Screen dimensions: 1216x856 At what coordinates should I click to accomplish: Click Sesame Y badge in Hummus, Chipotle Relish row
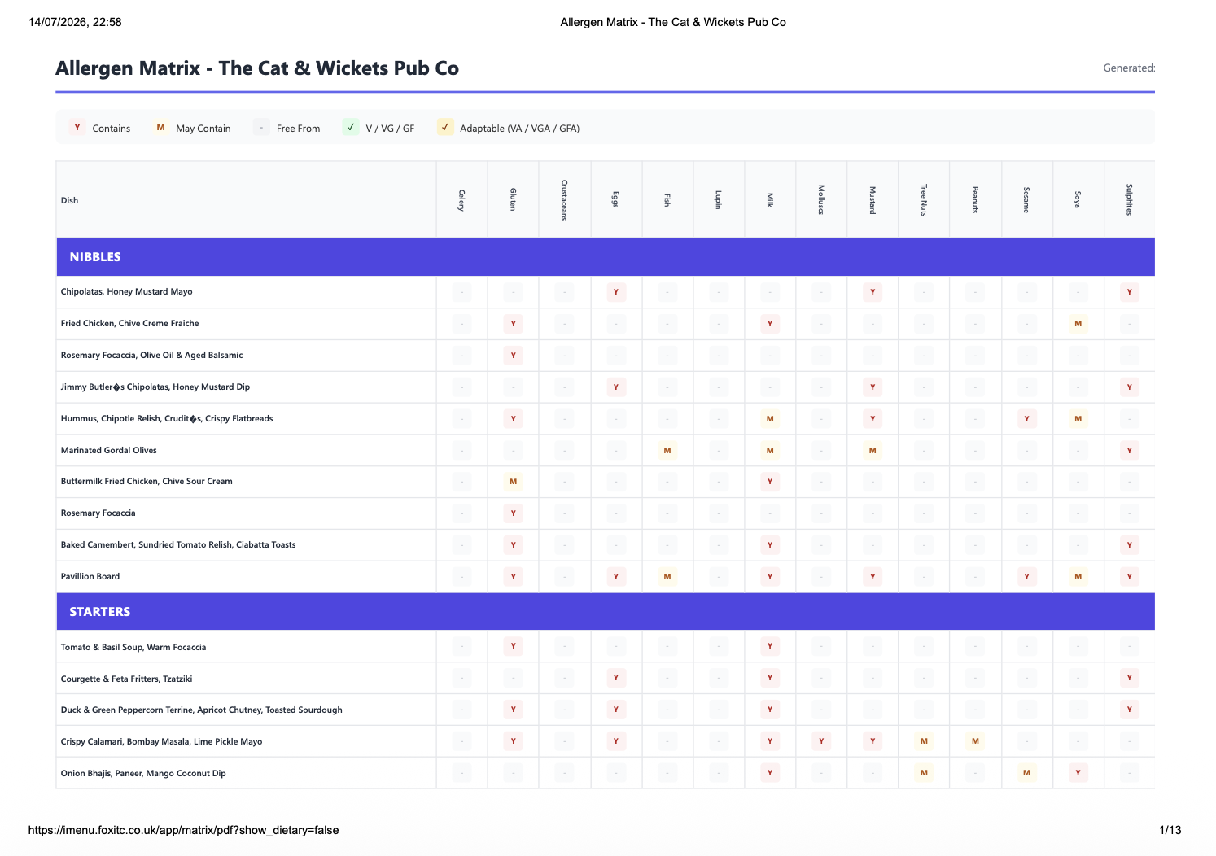pos(1027,419)
